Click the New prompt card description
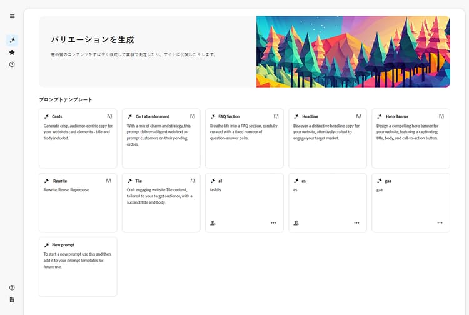 pyautogui.click(x=77, y=260)
